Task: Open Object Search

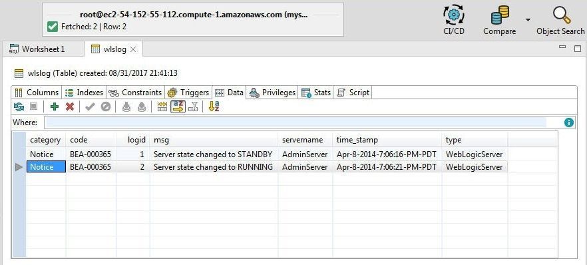Action: coord(560,20)
